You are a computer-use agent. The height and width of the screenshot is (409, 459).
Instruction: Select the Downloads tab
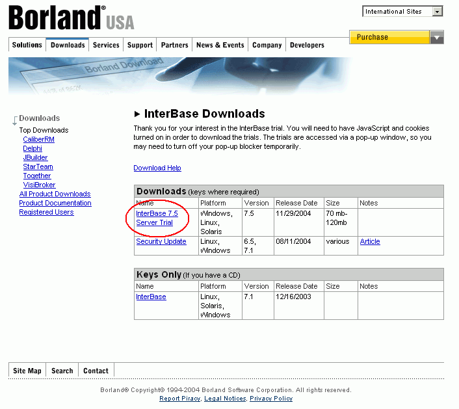(68, 45)
